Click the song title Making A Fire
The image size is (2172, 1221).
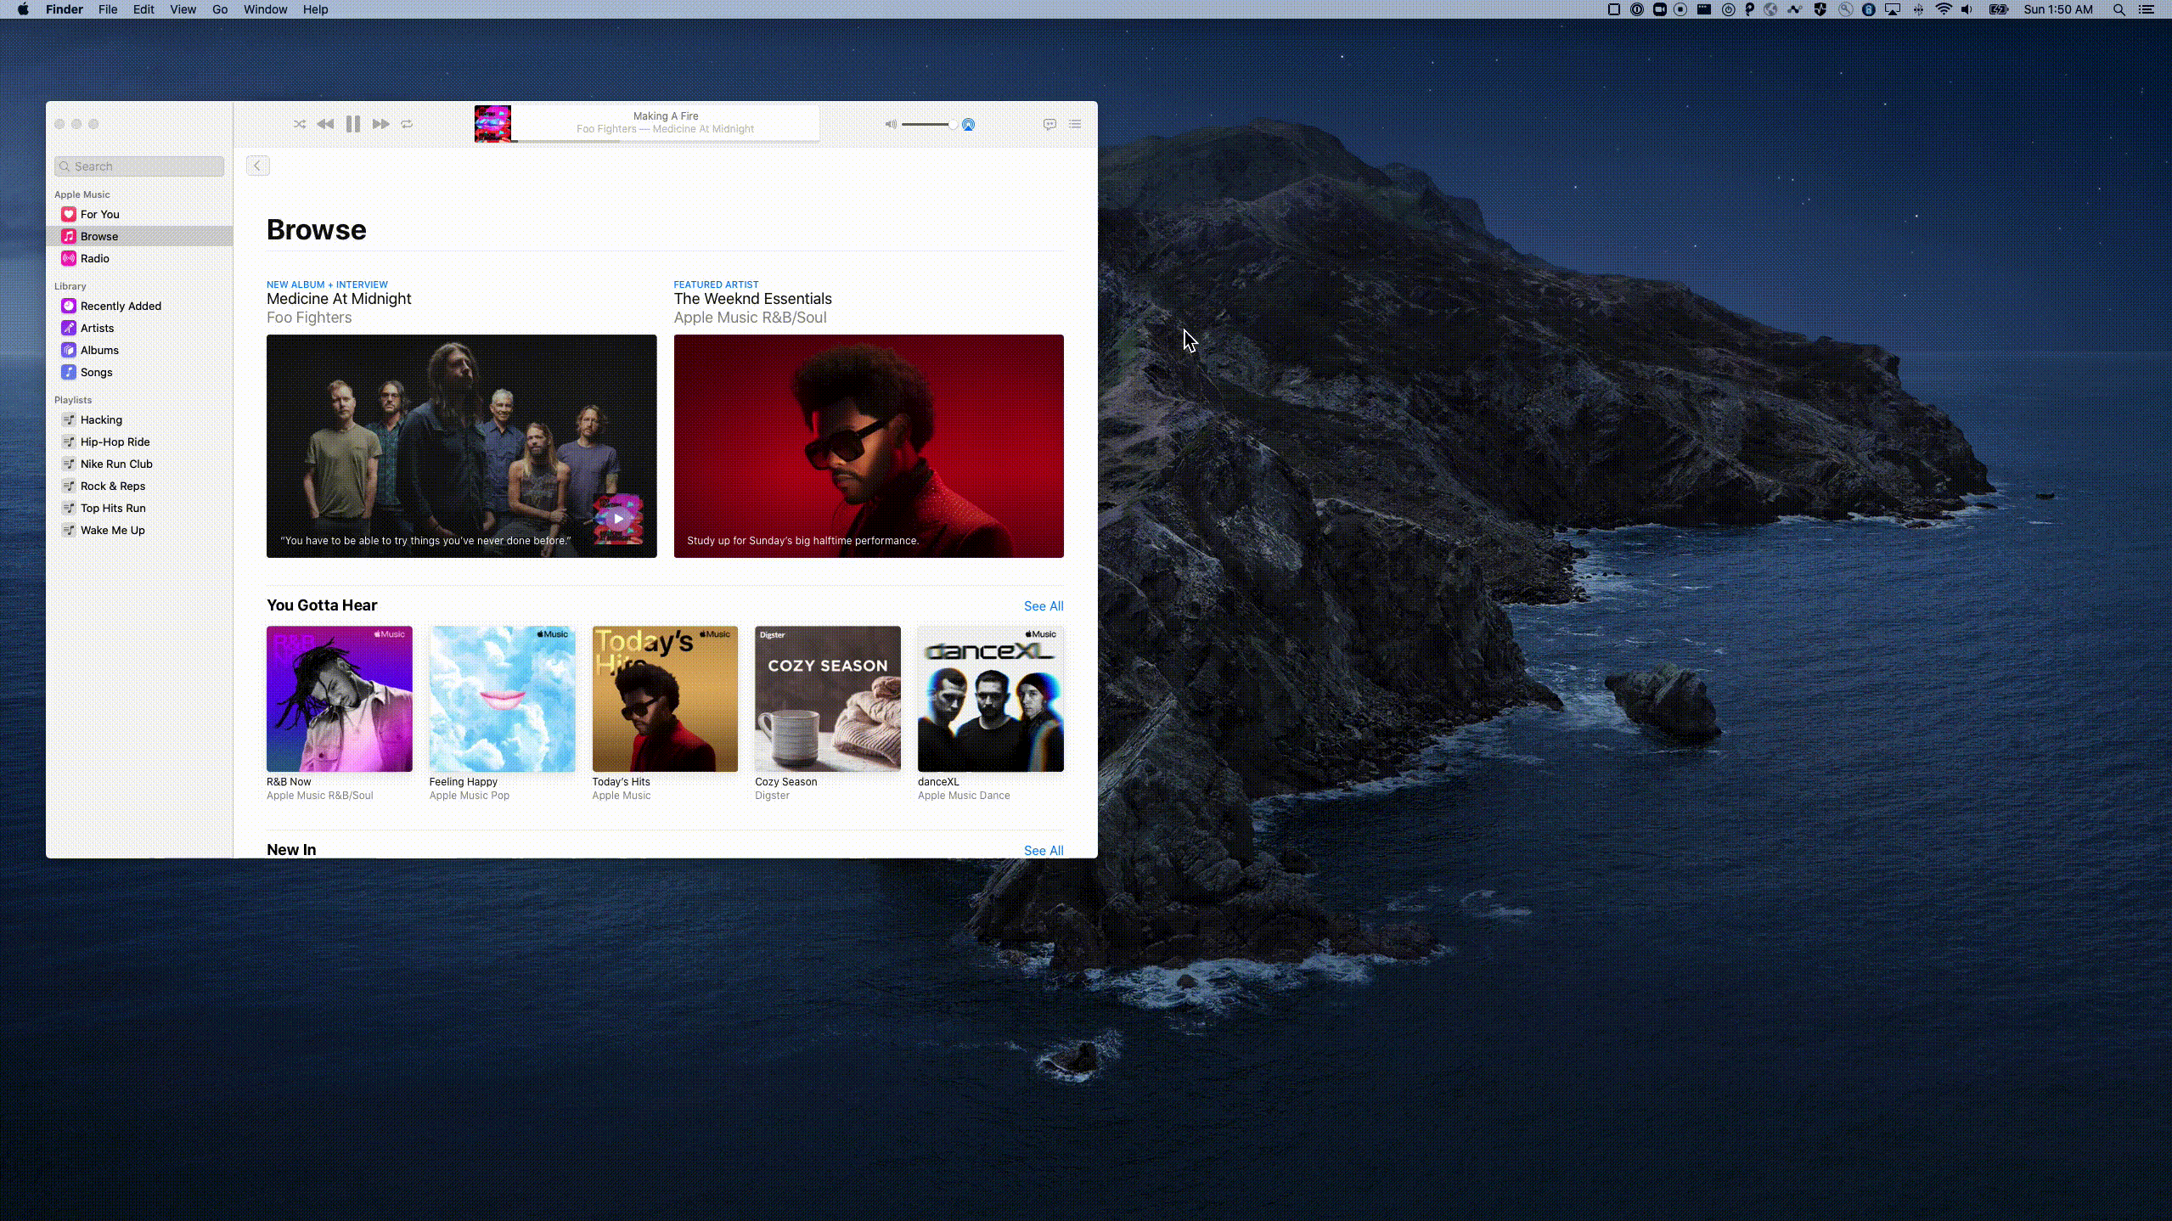pyautogui.click(x=666, y=116)
